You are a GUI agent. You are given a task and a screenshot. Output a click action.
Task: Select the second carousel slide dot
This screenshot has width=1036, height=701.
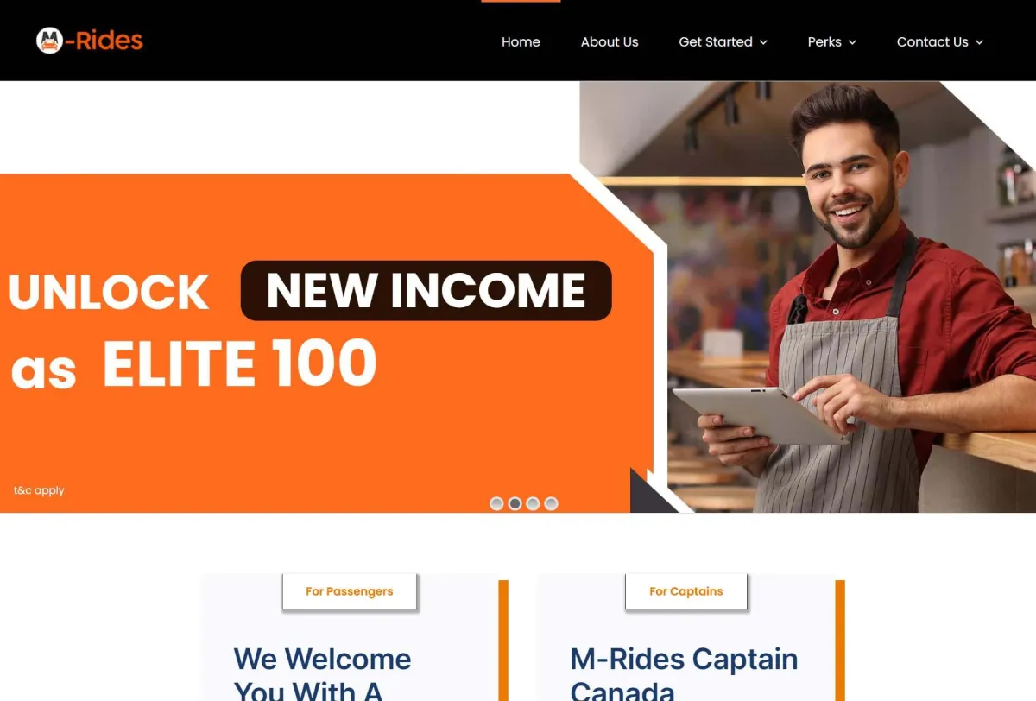(x=515, y=503)
